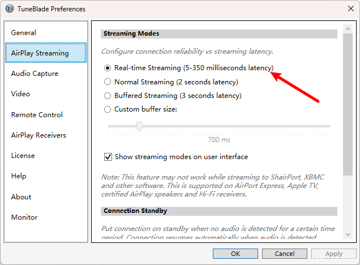The height and width of the screenshot is (265, 360).
Task: Switch to the Remote Control section
Action: coord(46,114)
